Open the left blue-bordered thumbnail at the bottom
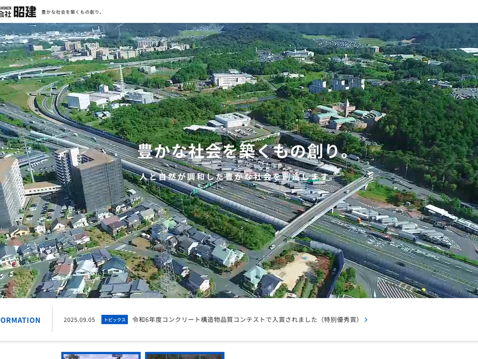 click(x=101, y=355)
